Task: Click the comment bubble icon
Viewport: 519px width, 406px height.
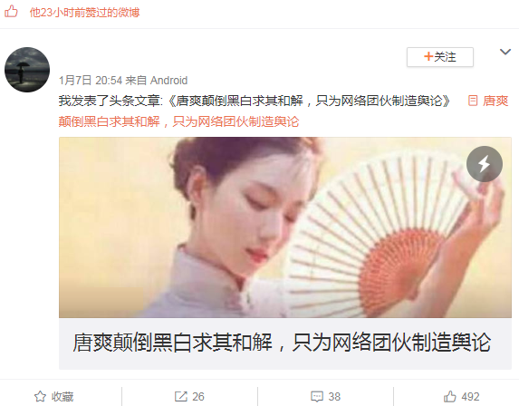Action: [x=317, y=396]
